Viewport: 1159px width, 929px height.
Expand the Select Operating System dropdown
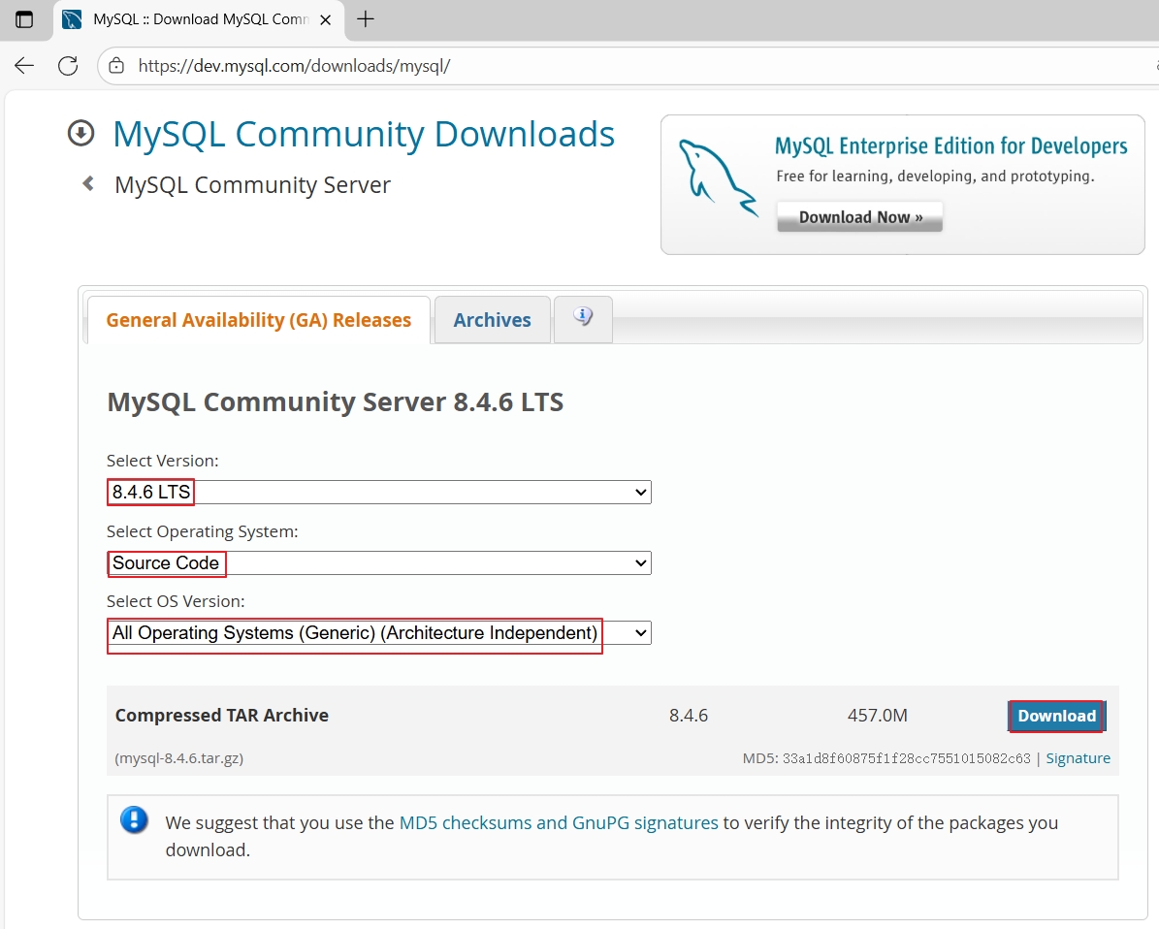(378, 562)
